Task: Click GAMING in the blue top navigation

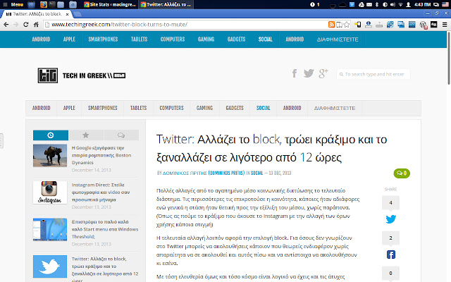Action: coord(206,39)
